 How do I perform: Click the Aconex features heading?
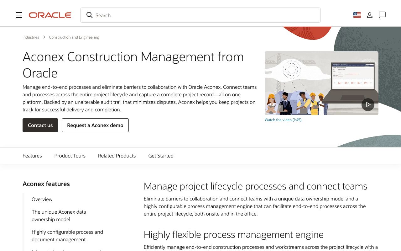tap(46, 184)
